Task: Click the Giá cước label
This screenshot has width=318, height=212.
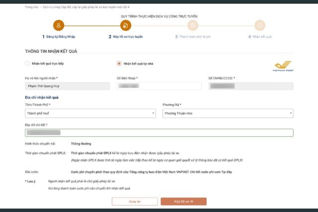Action: 32,172
